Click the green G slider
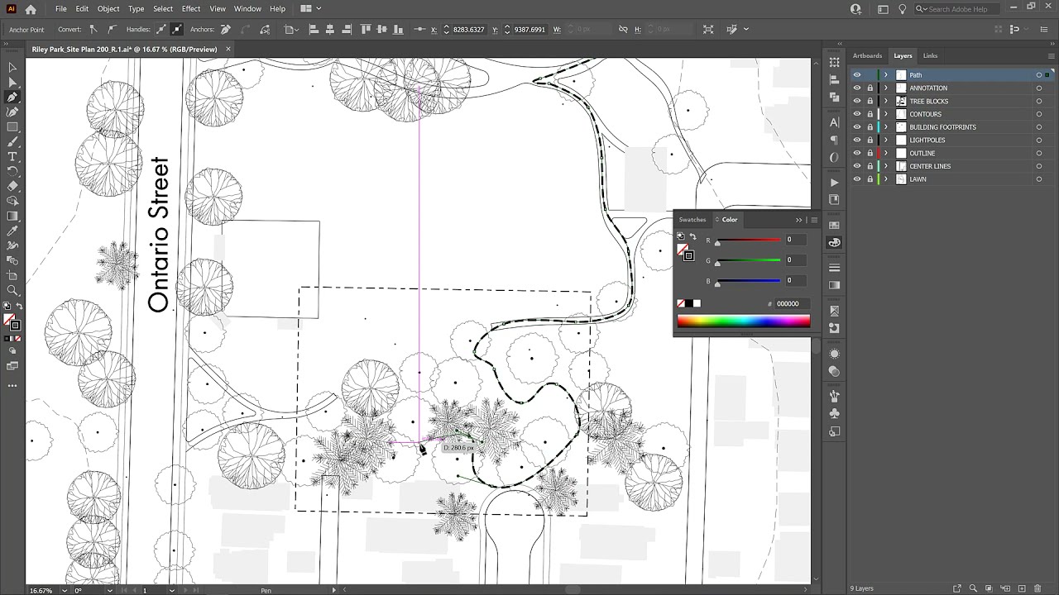 [x=748, y=260]
